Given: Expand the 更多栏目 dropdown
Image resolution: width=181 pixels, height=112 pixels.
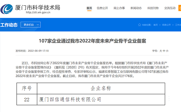Looking at the screenshot, I should 30,25.
